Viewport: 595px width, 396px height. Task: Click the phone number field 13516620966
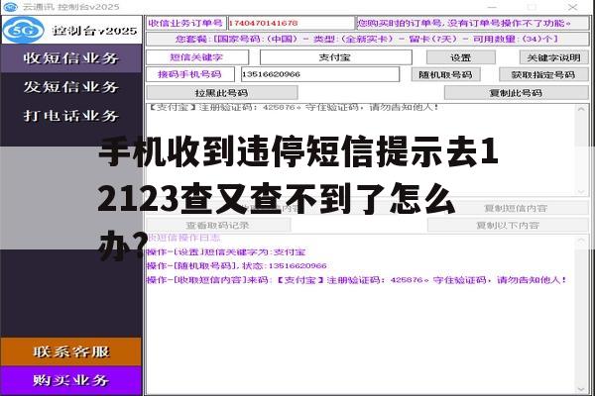pyautogui.click(x=320, y=74)
